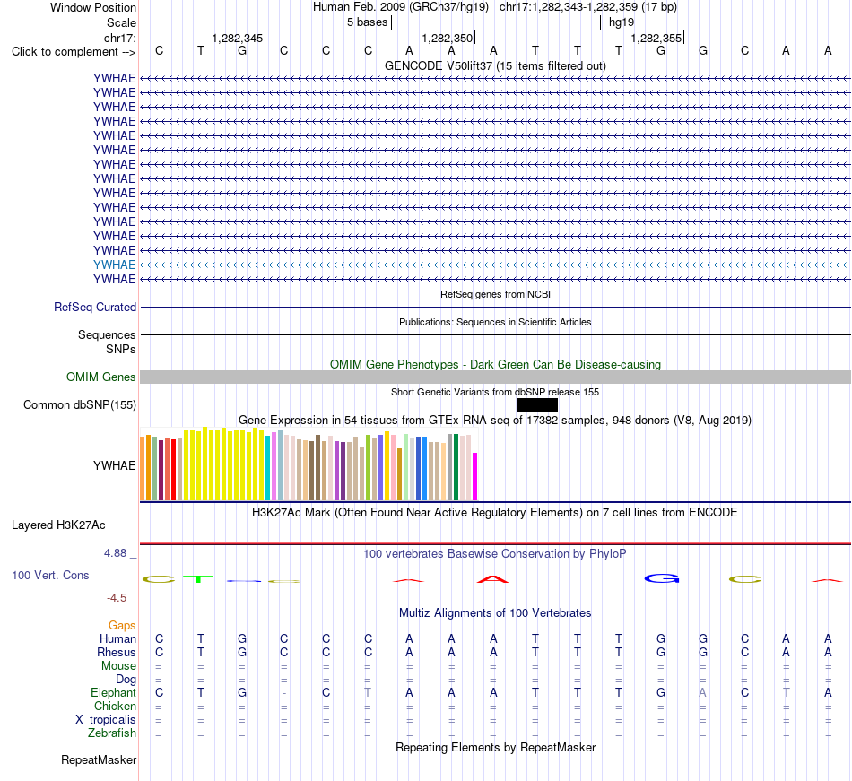Click the Layered H3K27Ac track label

point(58,525)
